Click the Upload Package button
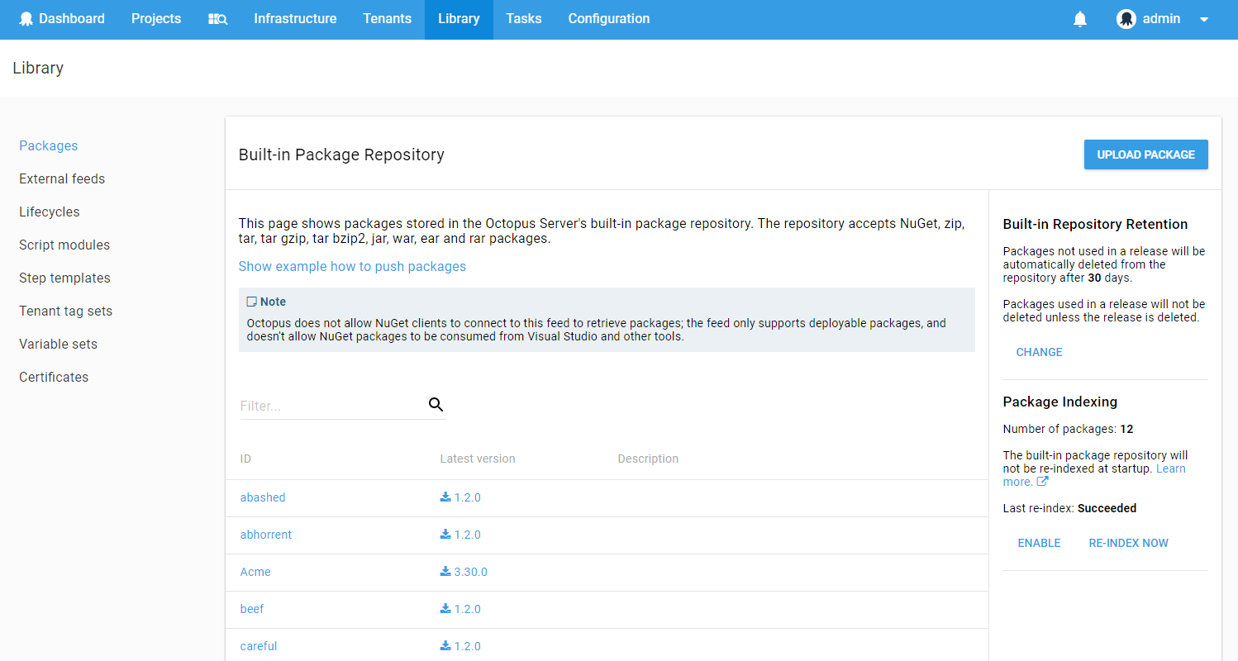 click(x=1145, y=155)
